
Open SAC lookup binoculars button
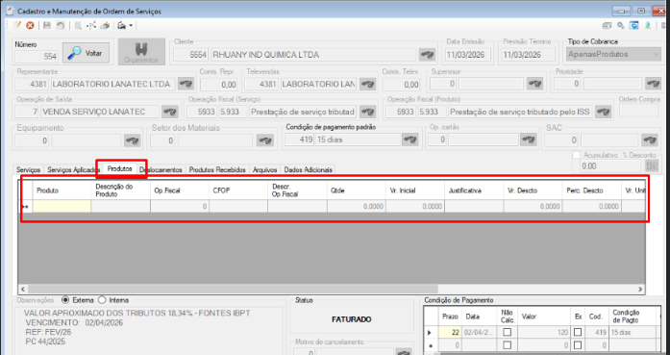(650, 139)
